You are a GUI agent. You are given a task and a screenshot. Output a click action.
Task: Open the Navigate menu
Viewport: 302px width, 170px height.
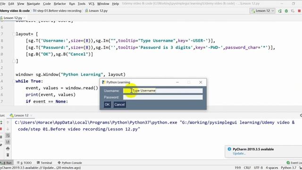coord(34,4)
